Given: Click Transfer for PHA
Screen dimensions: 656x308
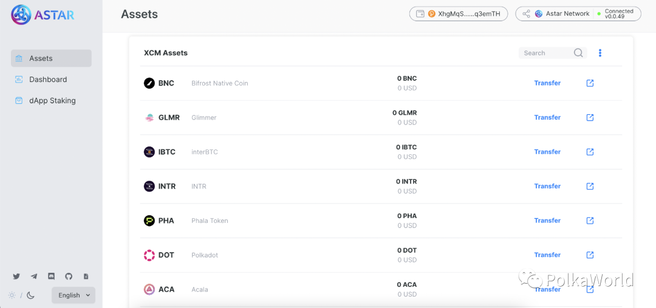Looking at the screenshot, I should tap(547, 221).
